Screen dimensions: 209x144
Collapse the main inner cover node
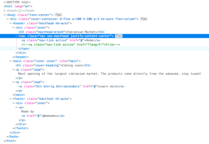pos(11,61)
